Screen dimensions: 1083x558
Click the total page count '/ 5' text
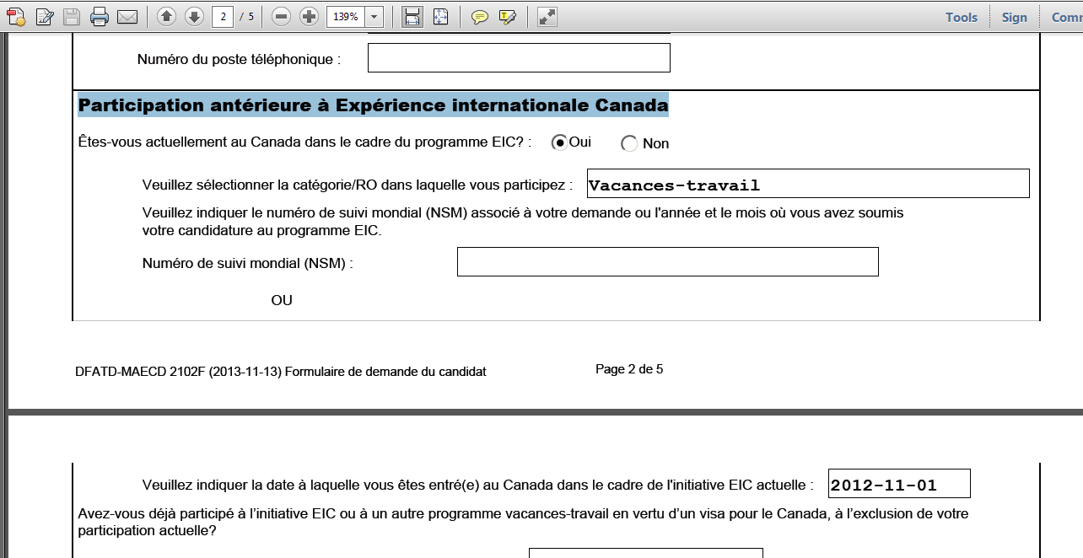[246, 17]
